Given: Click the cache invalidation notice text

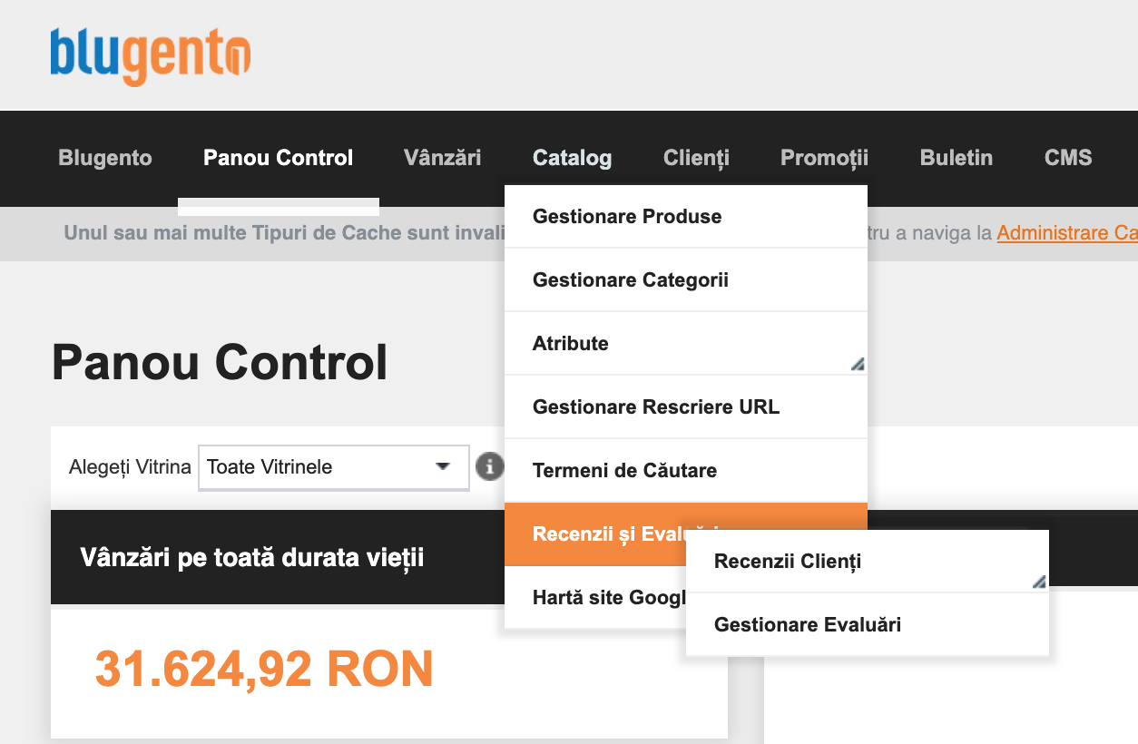Looking at the screenshot, I should pyautogui.click(x=284, y=233).
